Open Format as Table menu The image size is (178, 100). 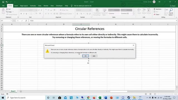click(x=104, y=12)
